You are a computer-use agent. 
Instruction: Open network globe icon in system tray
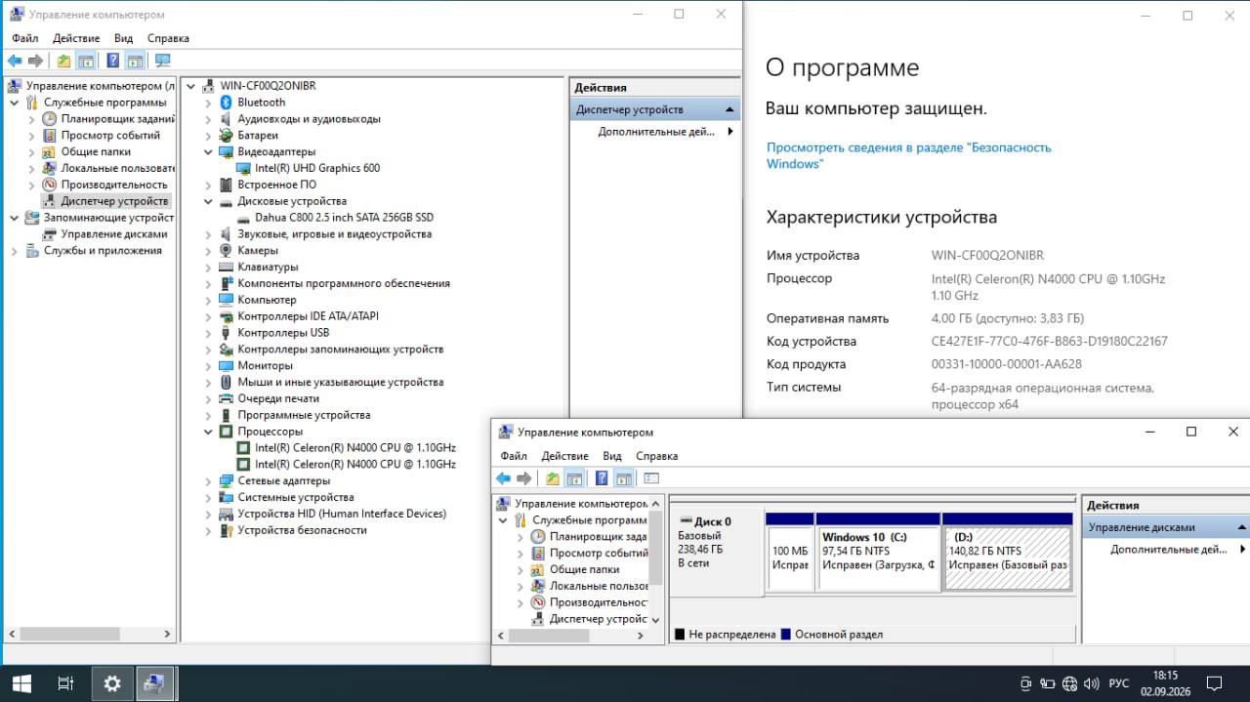1069,683
